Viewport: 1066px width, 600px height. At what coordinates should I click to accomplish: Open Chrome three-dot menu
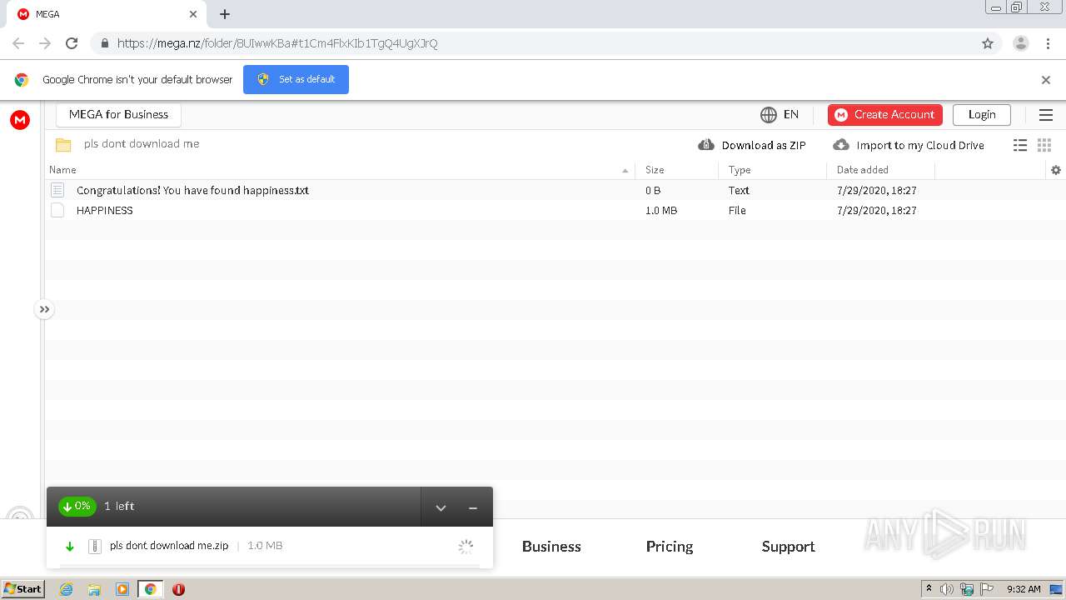1048,43
